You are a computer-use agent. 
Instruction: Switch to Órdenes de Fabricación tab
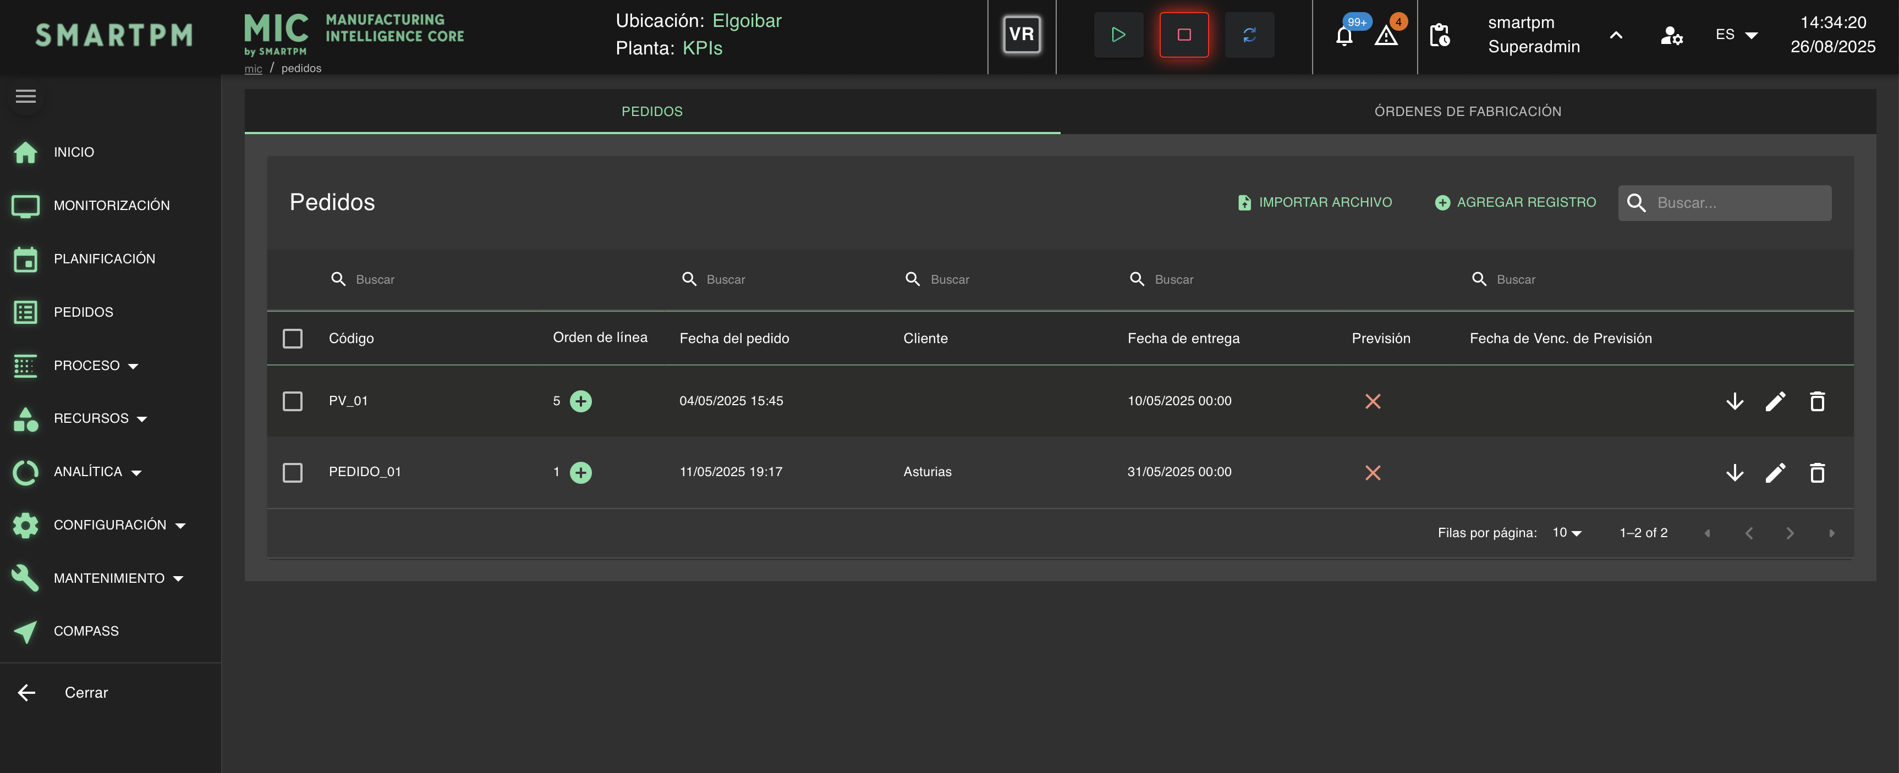tap(1467, 111)
